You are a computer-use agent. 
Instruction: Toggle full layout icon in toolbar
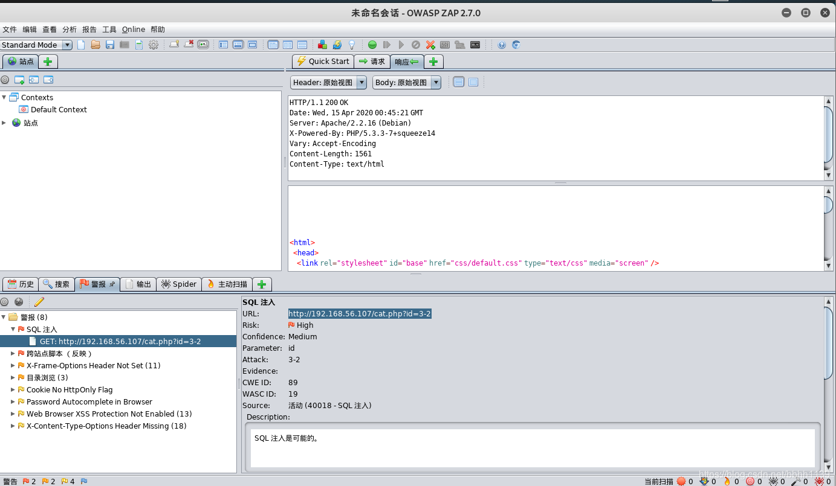coord(253,45)
